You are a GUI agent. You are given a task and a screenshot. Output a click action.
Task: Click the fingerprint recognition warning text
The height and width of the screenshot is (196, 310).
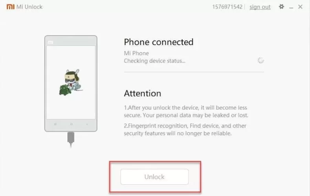tap(185, 129)
